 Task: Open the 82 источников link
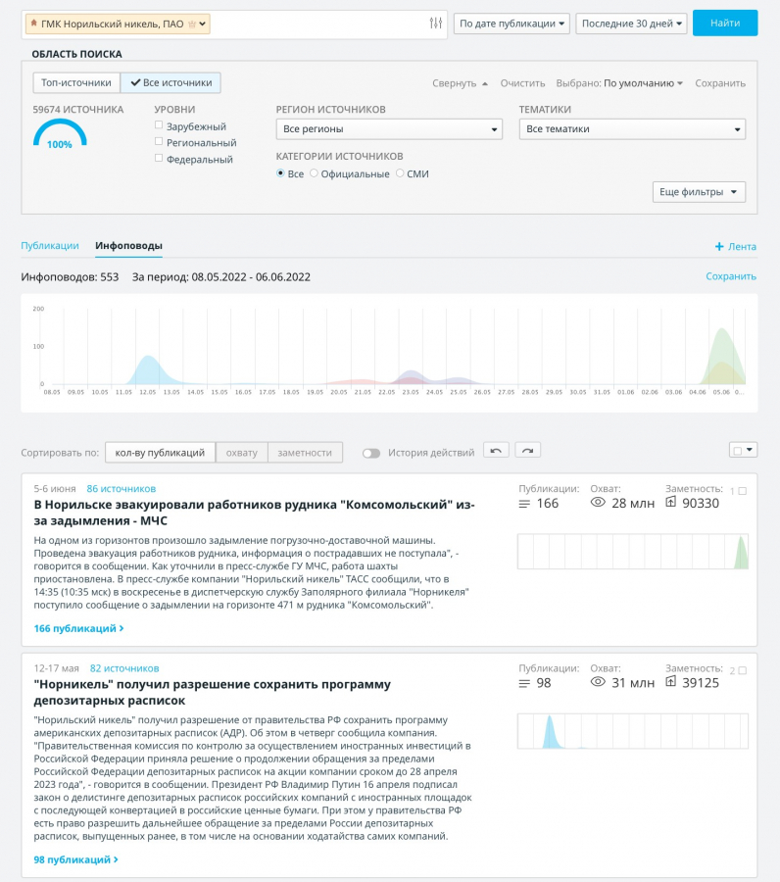(x=124, y=668)
